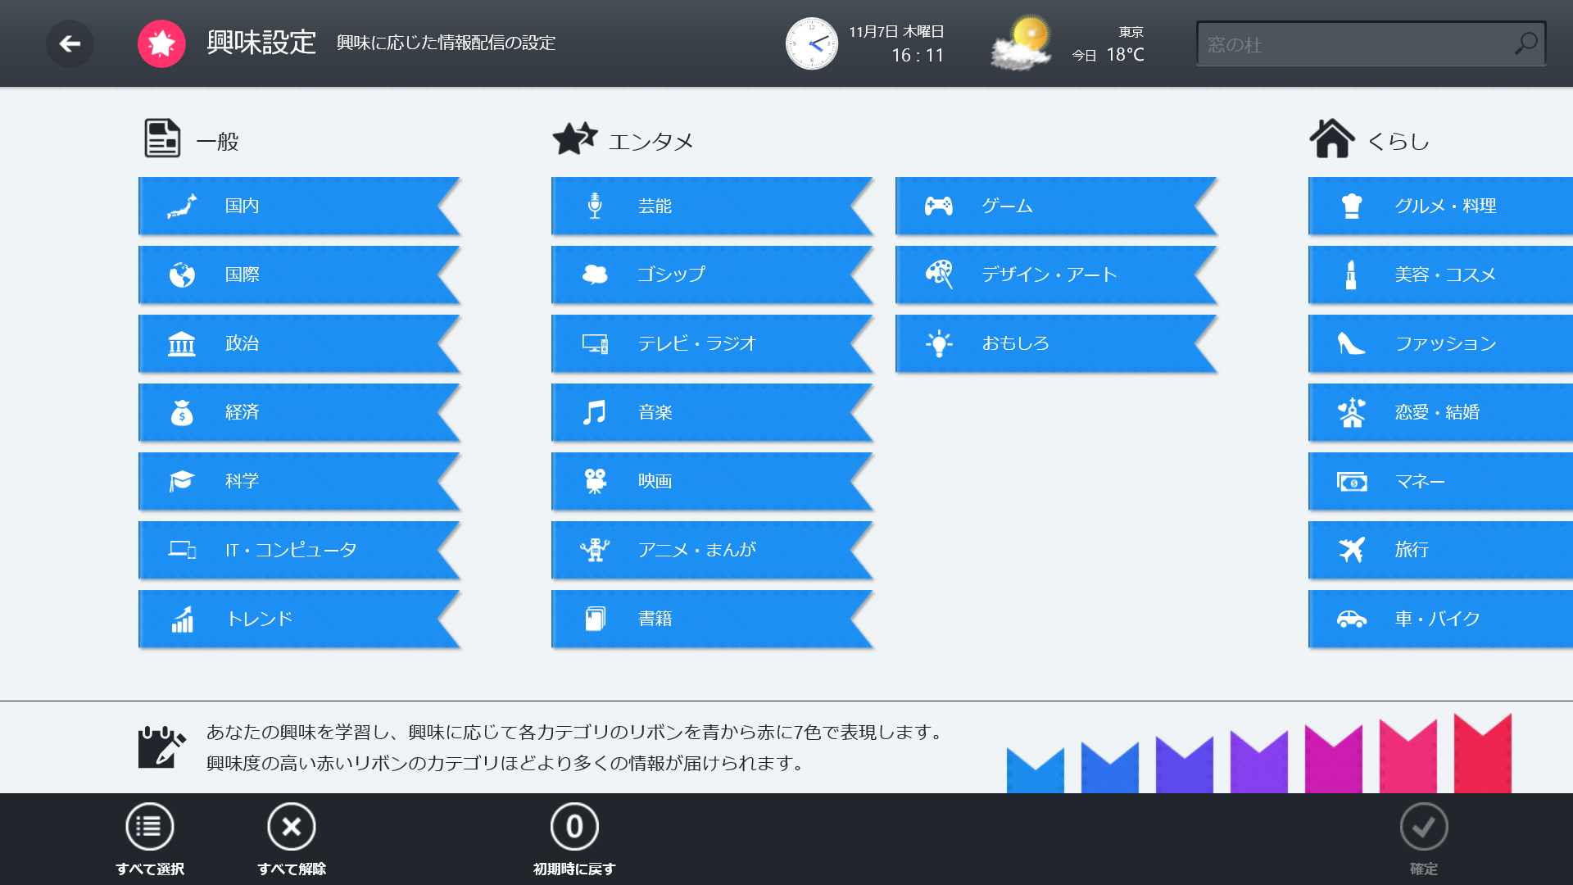Image resolution: width=1573 pixels, height=885 pixels.
Task: Click the back arrow at top left
Action: click(x=70, y=43)
